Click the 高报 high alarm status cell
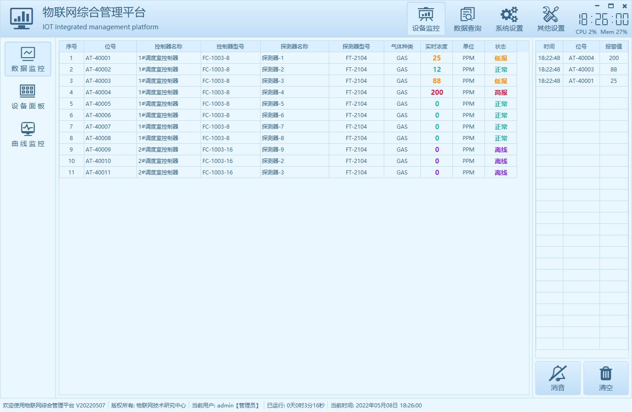632x412 pixels. [x=501, y=92]
